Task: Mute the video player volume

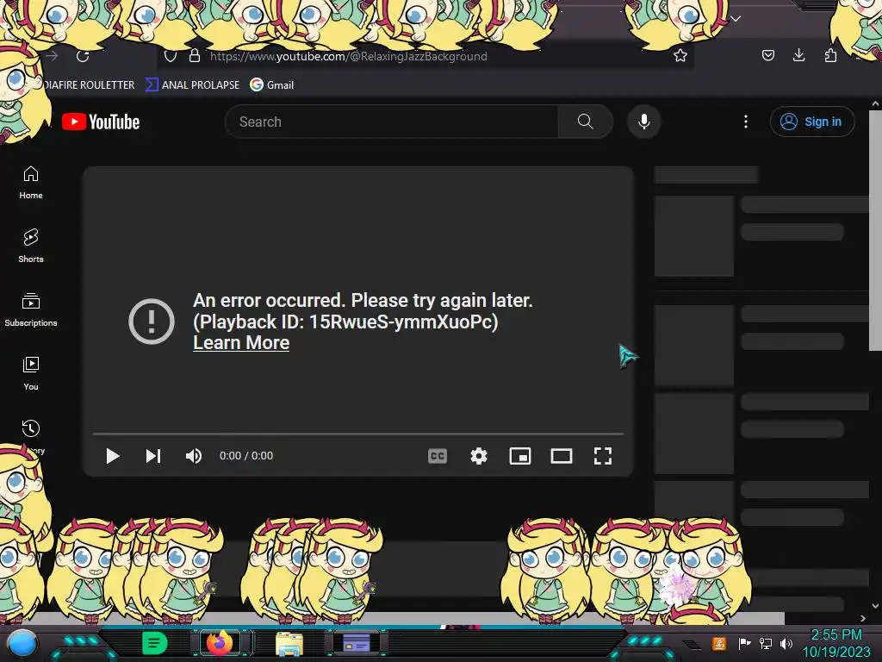Action: (x=194, y=456)
